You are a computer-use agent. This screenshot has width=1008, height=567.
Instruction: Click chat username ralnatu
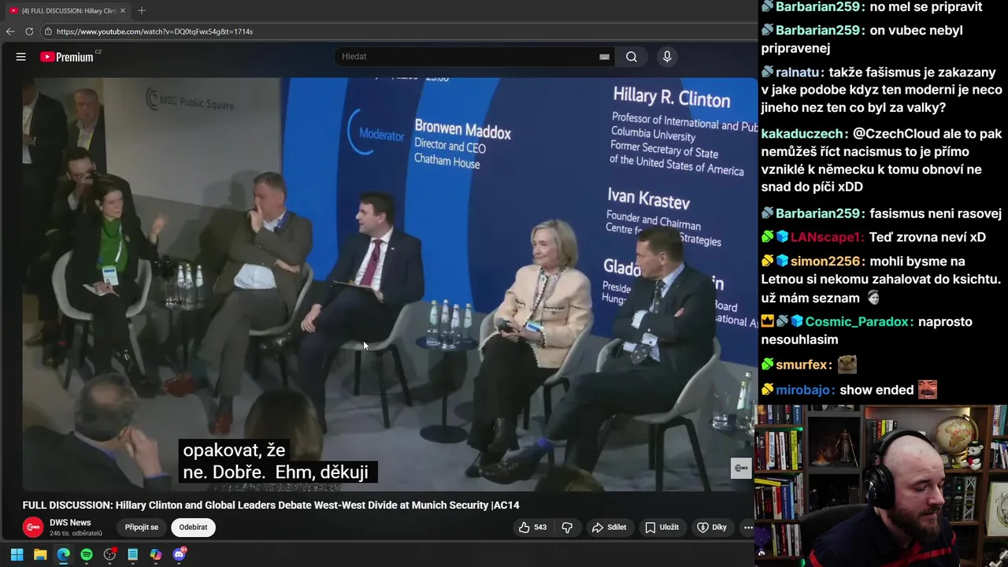click(798, 72)
